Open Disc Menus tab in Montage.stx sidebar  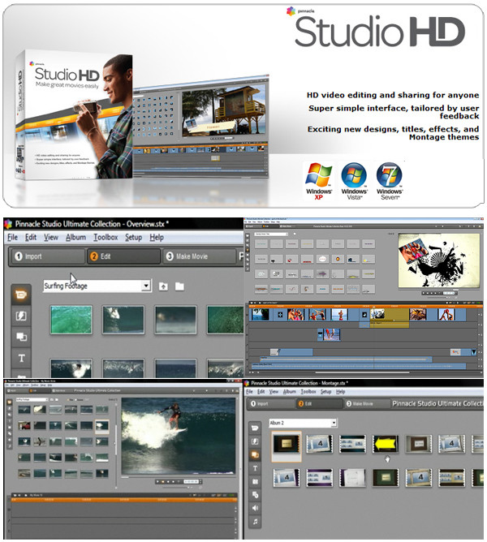[x=255, y=495]
